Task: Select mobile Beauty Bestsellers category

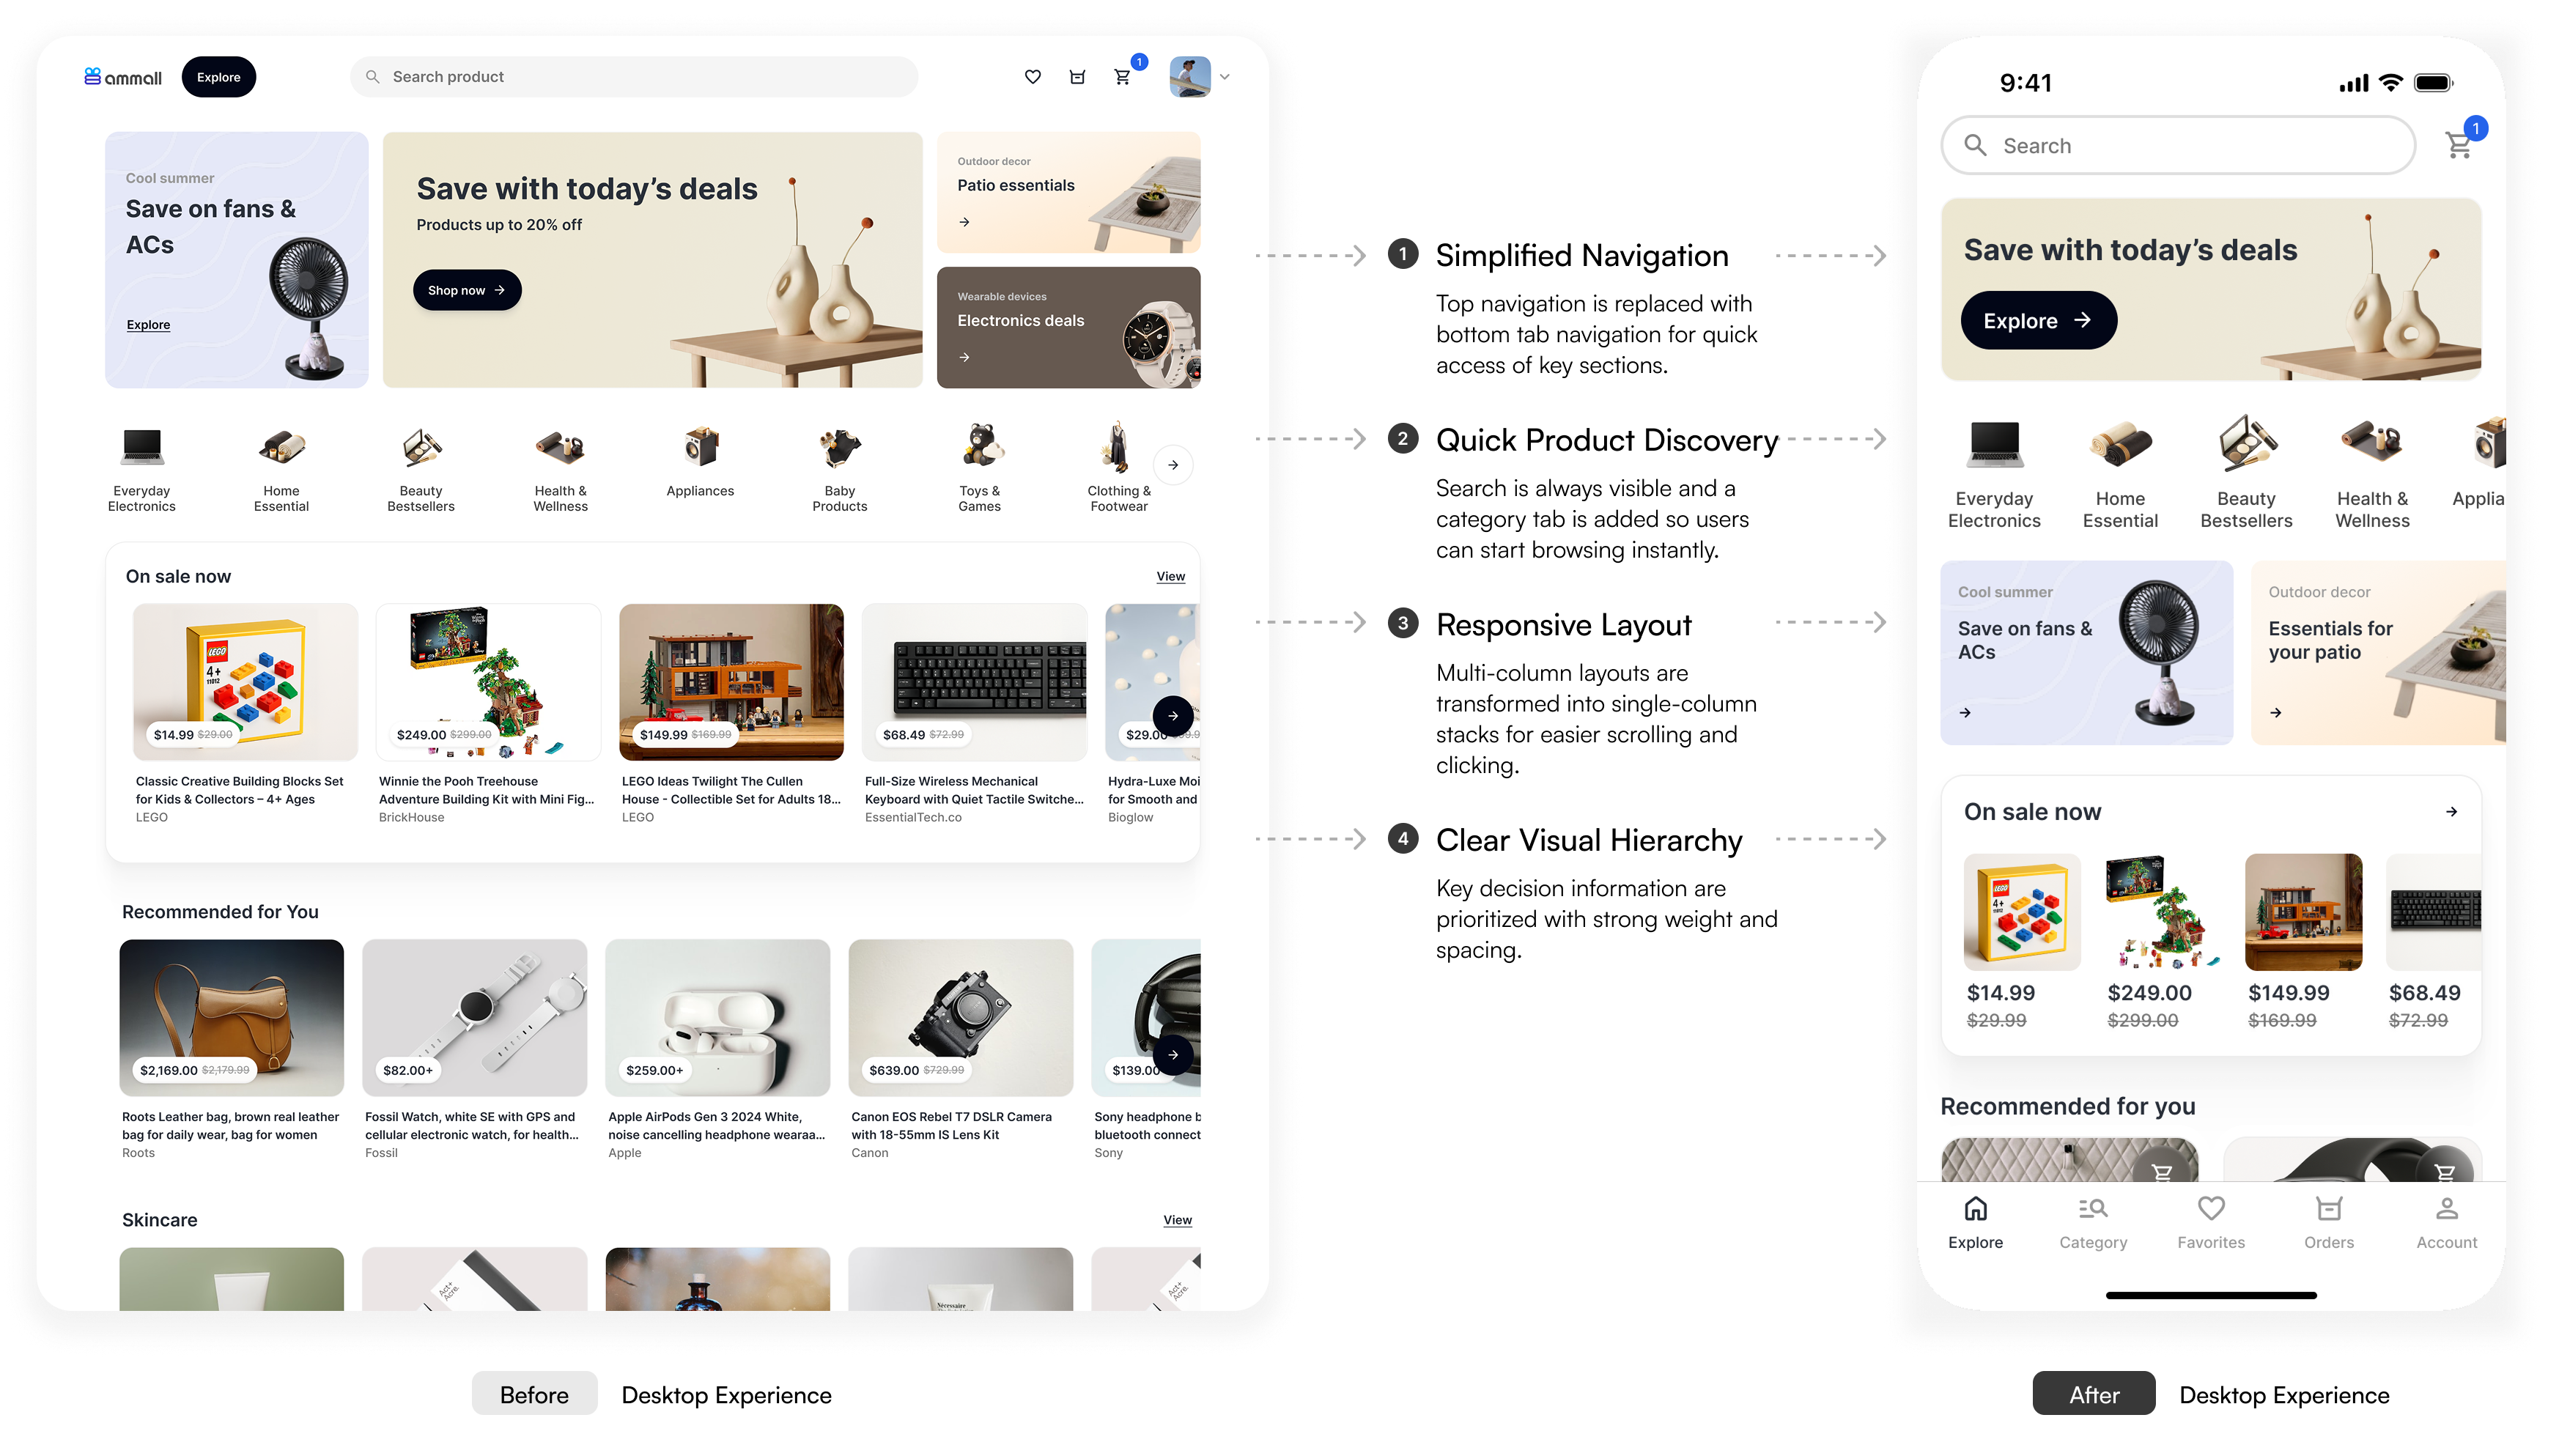Action: pyautogui.click(x=2246, y=475)
